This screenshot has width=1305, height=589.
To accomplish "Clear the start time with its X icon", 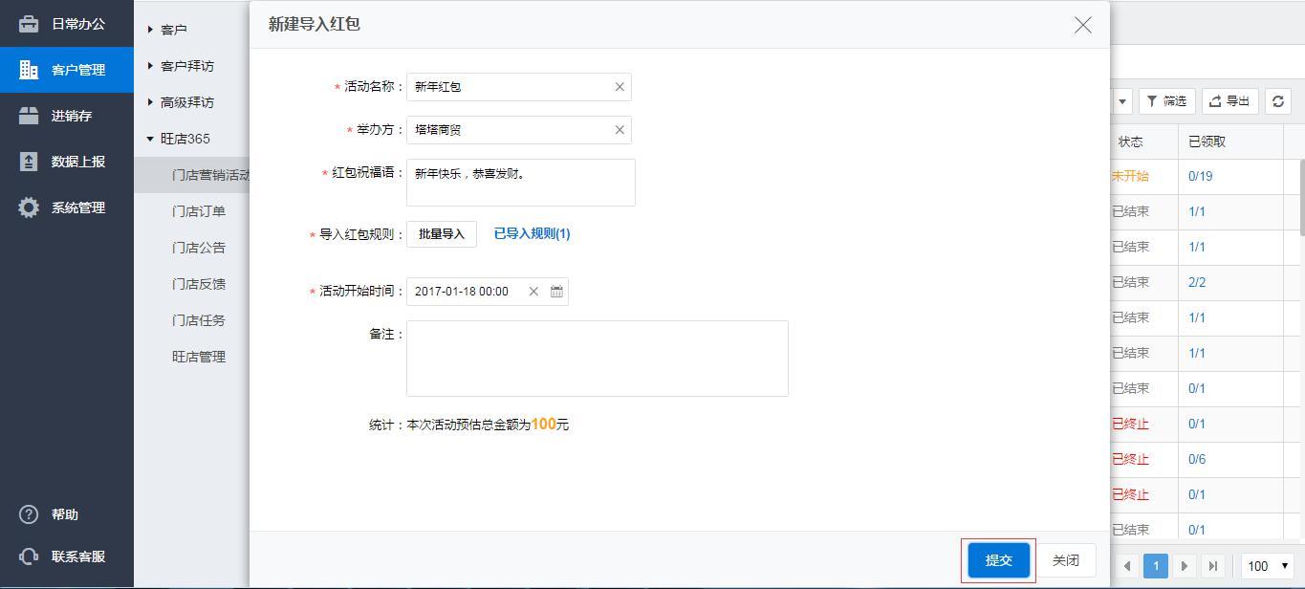I will pyautogui.click(x=533, y=292).
